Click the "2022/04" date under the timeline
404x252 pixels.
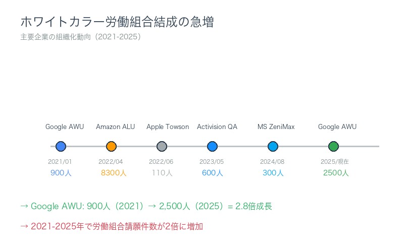111,162
